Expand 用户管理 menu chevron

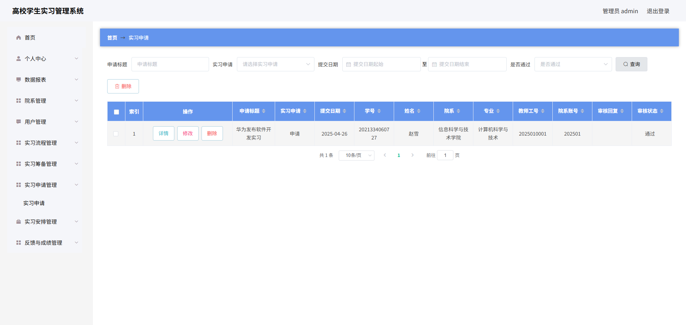(76, 122)
